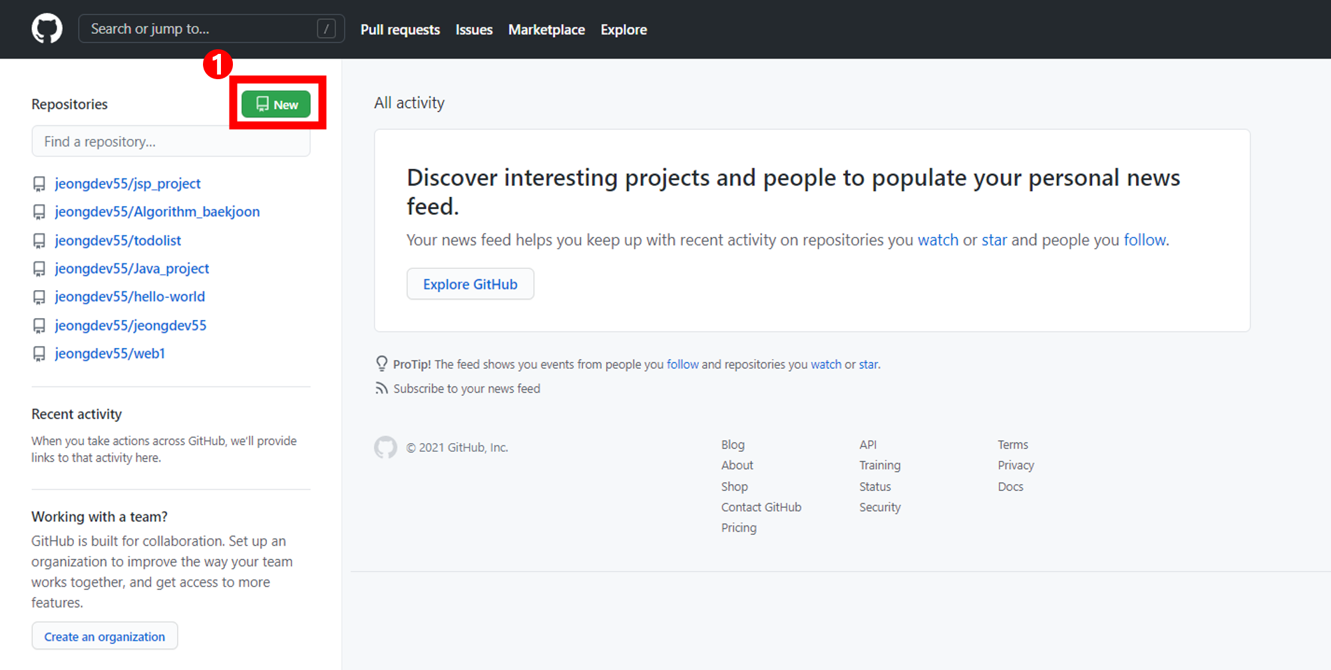Screen dimensions: 1331x670
Task: Open the jeongdev55/jsp_project repository
Action: tap(128, 184)
